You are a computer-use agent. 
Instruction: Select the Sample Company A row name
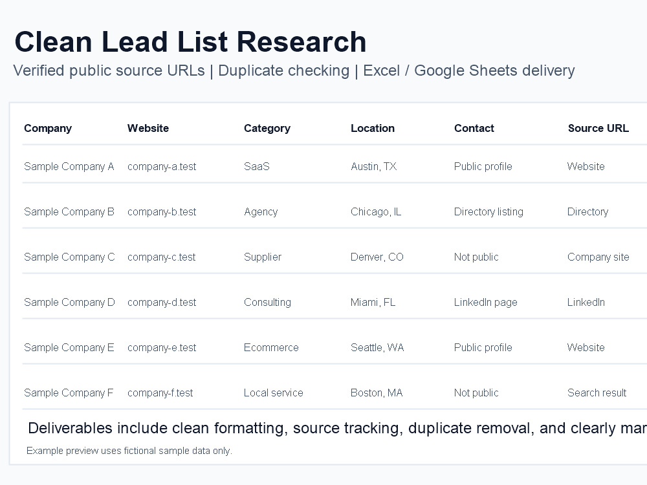[x=69, y=167]
